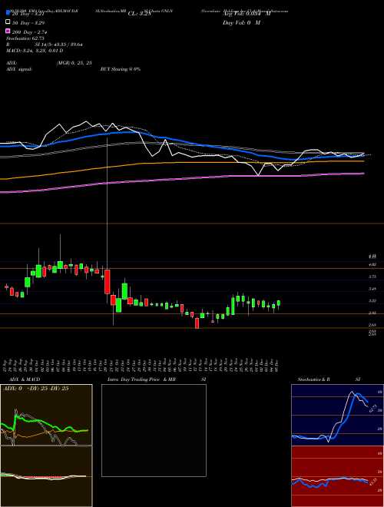Viewport: 384px width, 507px height.
Task: Click the magenta 200-day moving average line
Action: [181, 178]
